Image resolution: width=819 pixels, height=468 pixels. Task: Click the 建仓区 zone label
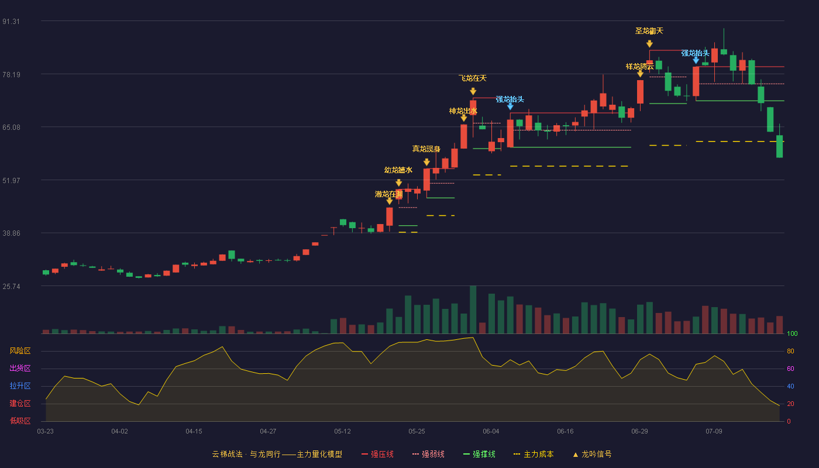(20, 404)
